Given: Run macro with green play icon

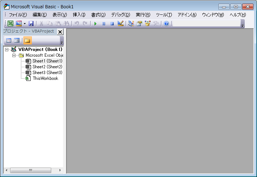Looking at the screenshot, I should tap(95, 23).
